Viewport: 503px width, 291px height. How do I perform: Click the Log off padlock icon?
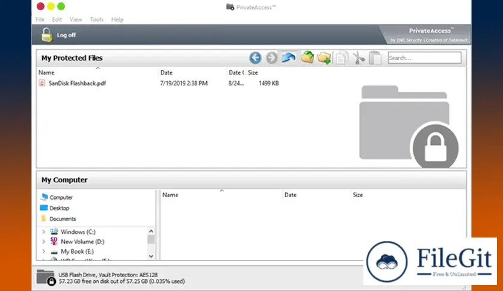tap(46, 35)
